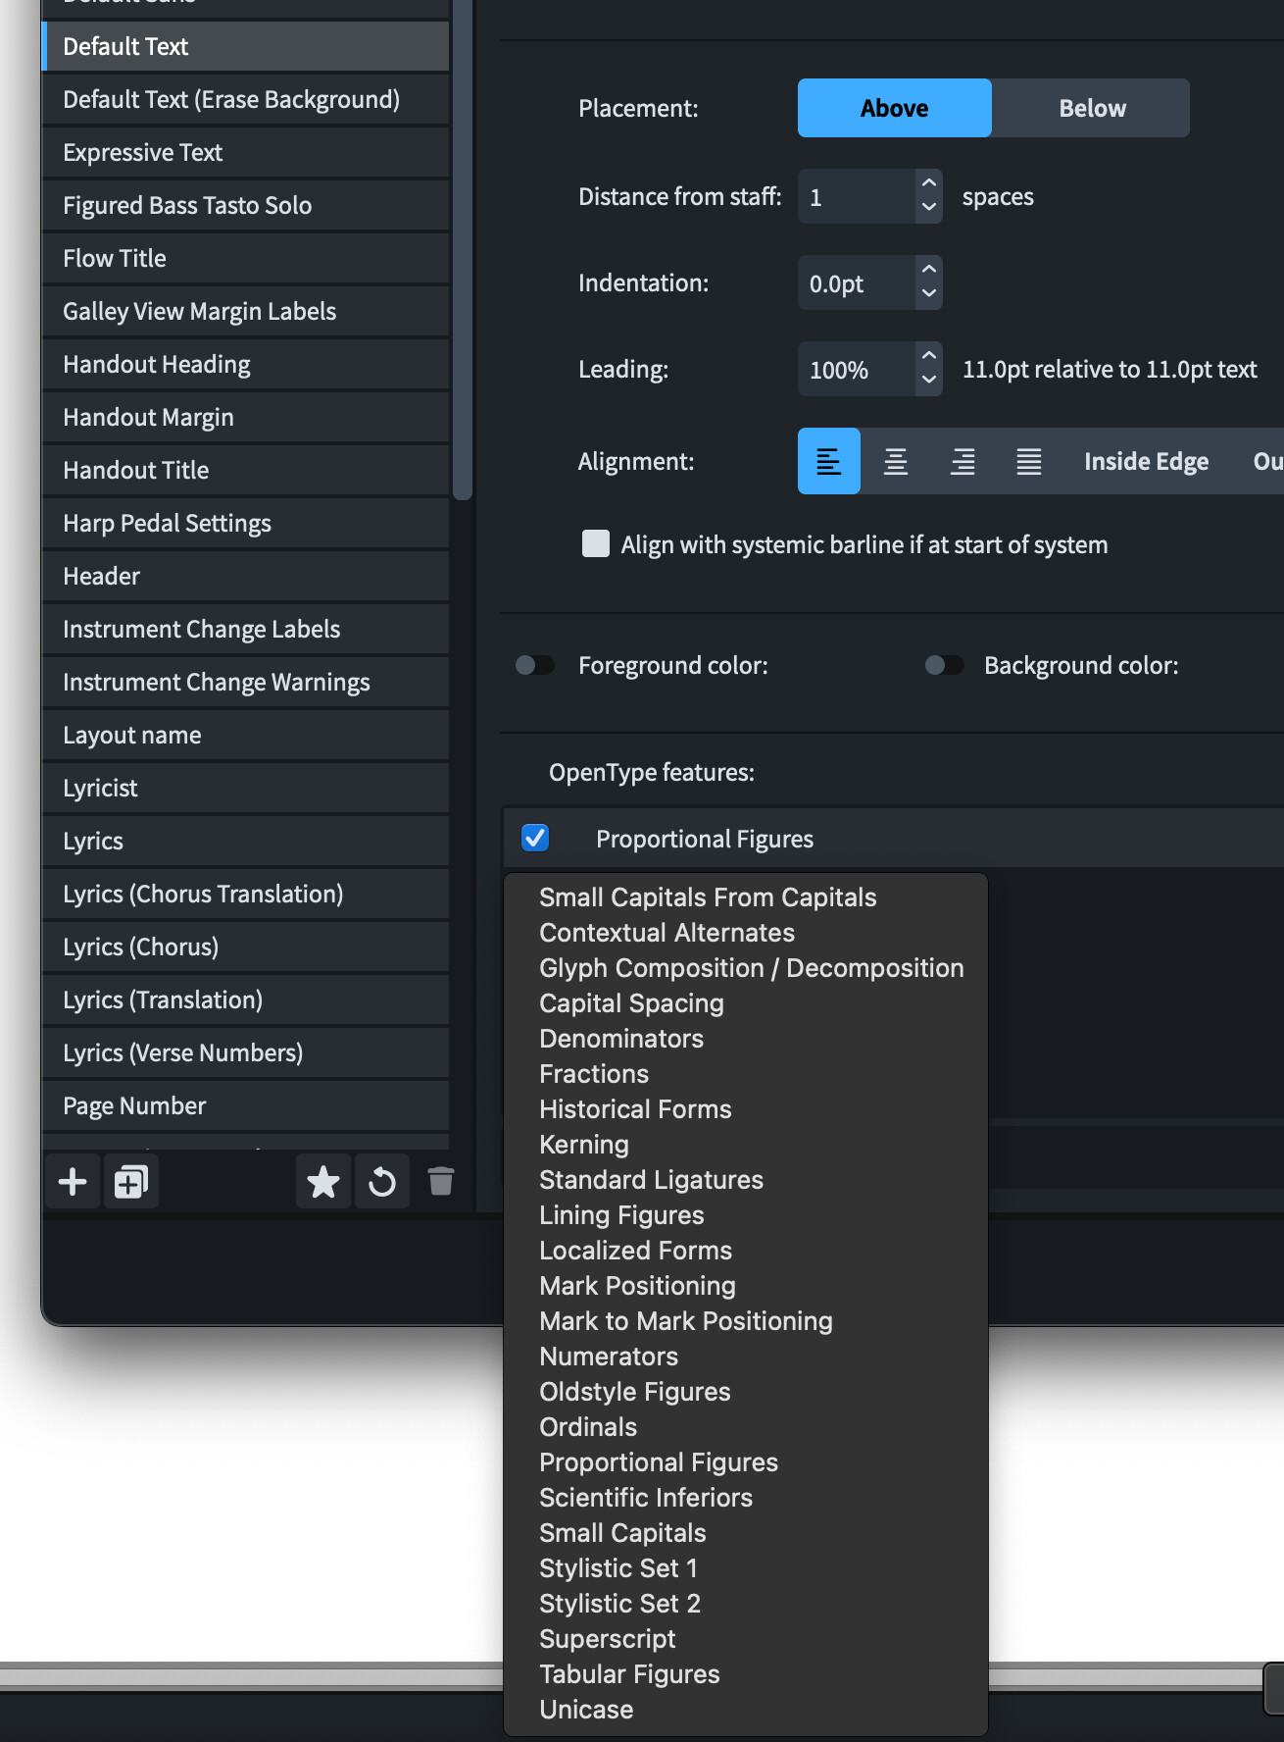The image size is (1284, 1742).
Task: Select Galley View Margin Labels style
Action: (246, 311)
